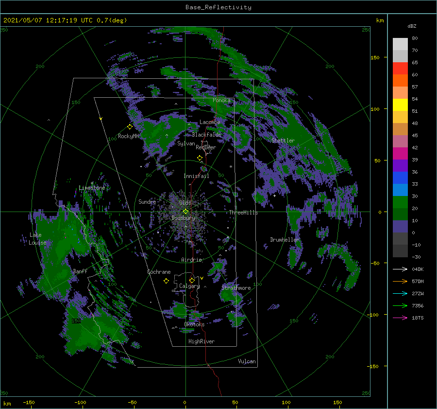This screenshot has width=437, height=409.
Task: Click the RedDeer city label
Action: (x=206, y=147)
